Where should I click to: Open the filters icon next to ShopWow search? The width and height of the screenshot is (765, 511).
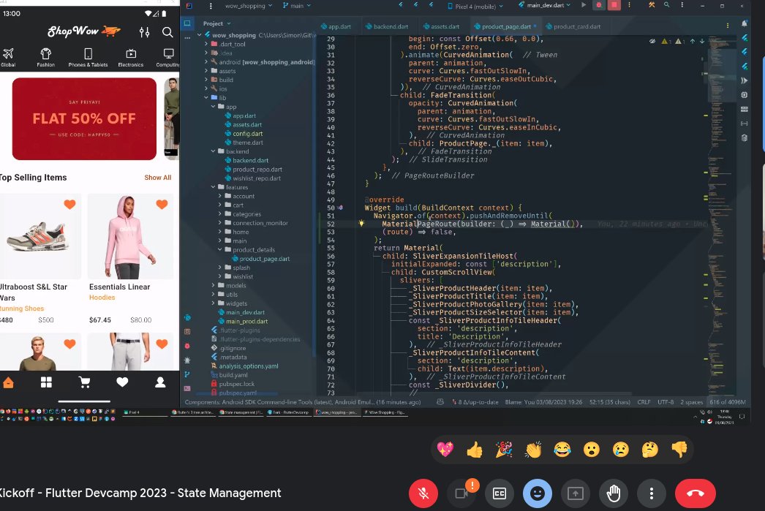point(144,33)
